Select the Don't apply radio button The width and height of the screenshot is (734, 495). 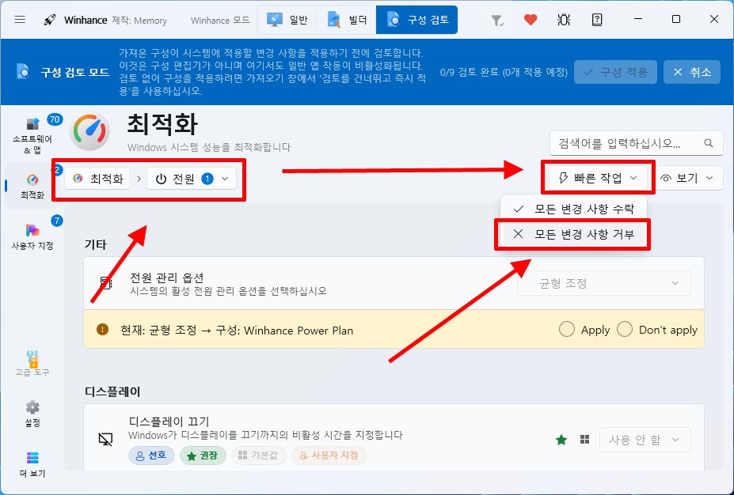coord(625,329)
